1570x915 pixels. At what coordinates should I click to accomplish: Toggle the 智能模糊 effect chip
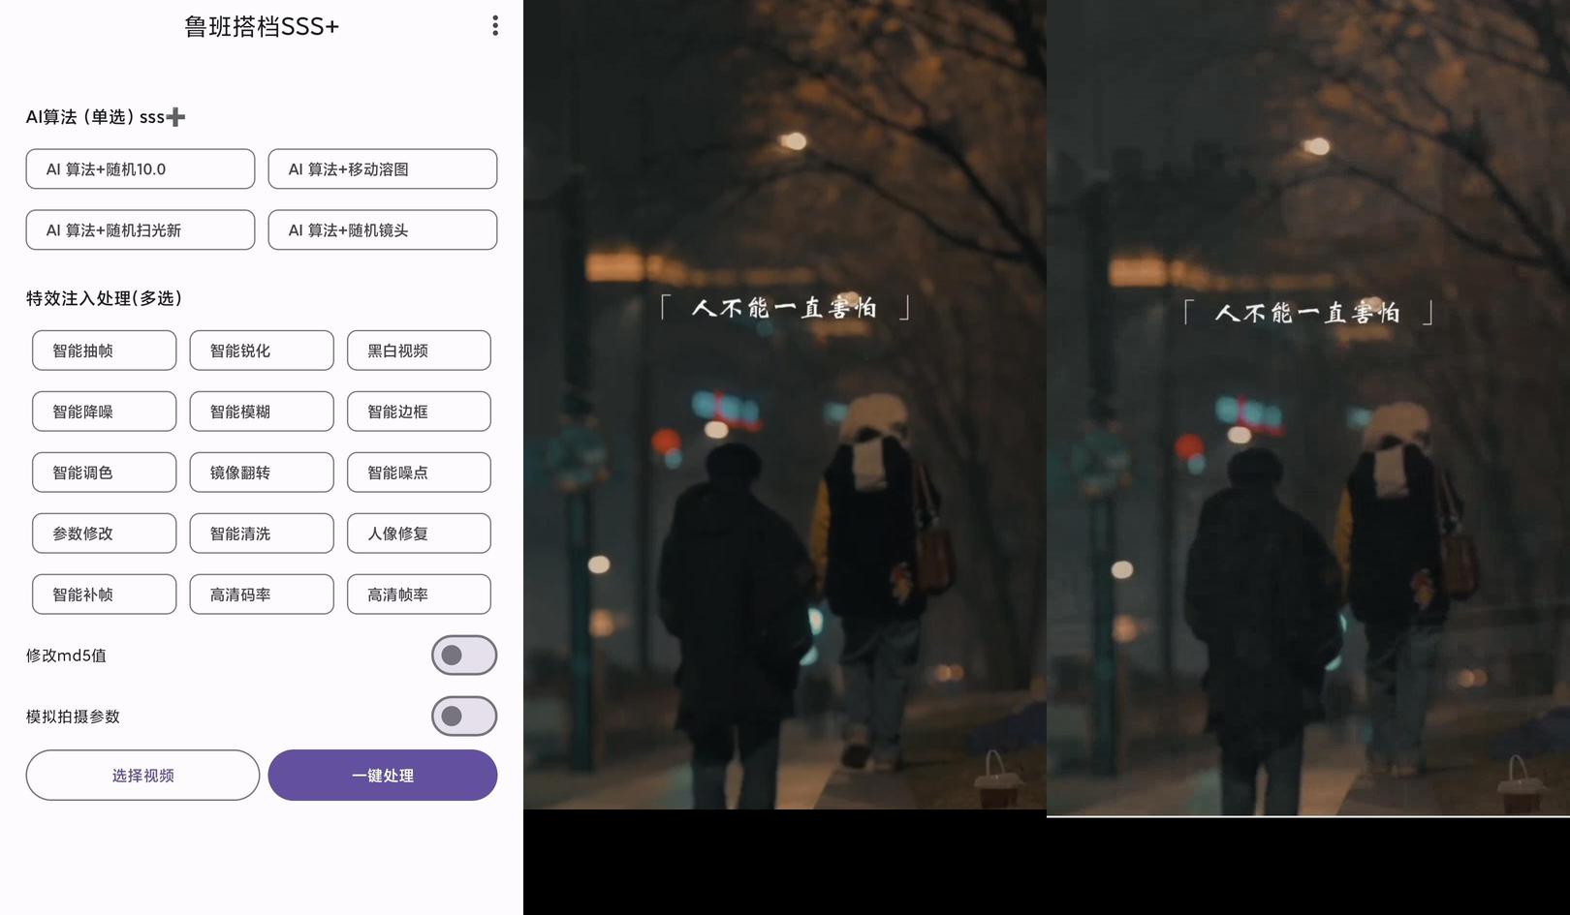pyautogui.click(x=262, y=412)
